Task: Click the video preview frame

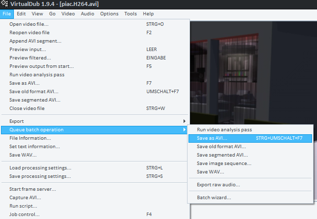Action: point(254,73)
